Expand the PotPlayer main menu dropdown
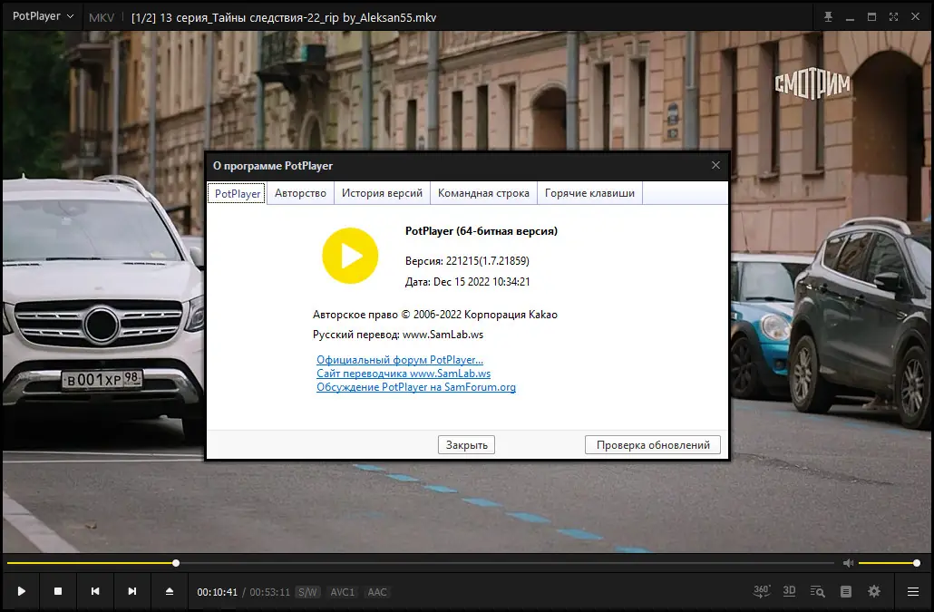 coord(43,17)
